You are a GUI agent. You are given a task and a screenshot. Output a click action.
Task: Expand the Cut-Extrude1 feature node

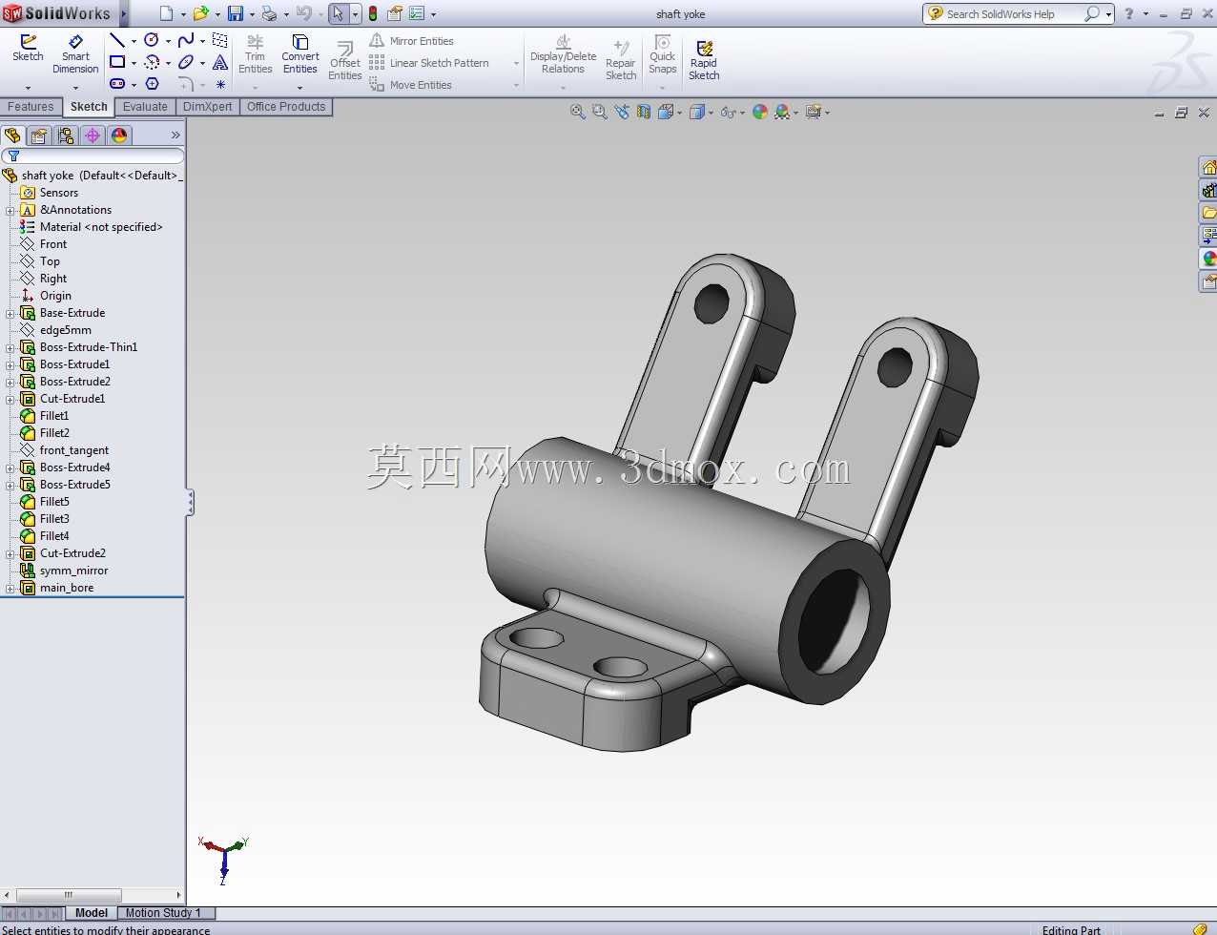(10, 399)
